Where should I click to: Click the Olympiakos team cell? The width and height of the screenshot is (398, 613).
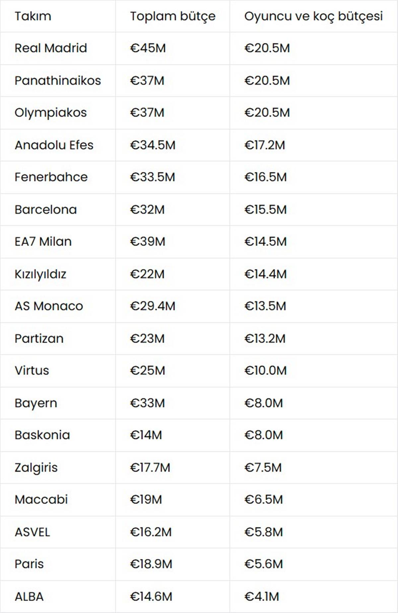[50, 113]
